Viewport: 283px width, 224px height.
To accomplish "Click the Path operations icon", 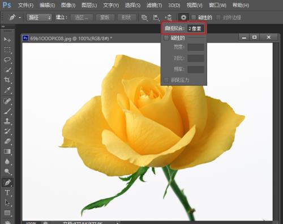I will [144, 18].
